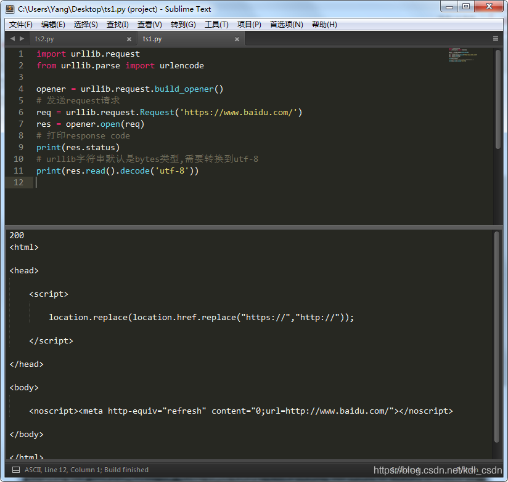The height and width of the screenshot is (482, 508).
Task: Open the 编辑(E) menu
Action: (x=53, y=25)
